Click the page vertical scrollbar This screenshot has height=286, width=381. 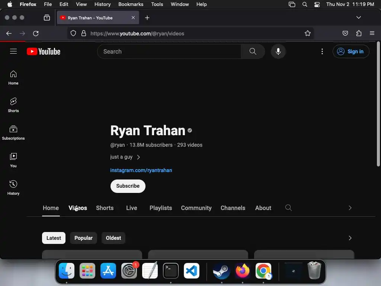click(378, 104)
